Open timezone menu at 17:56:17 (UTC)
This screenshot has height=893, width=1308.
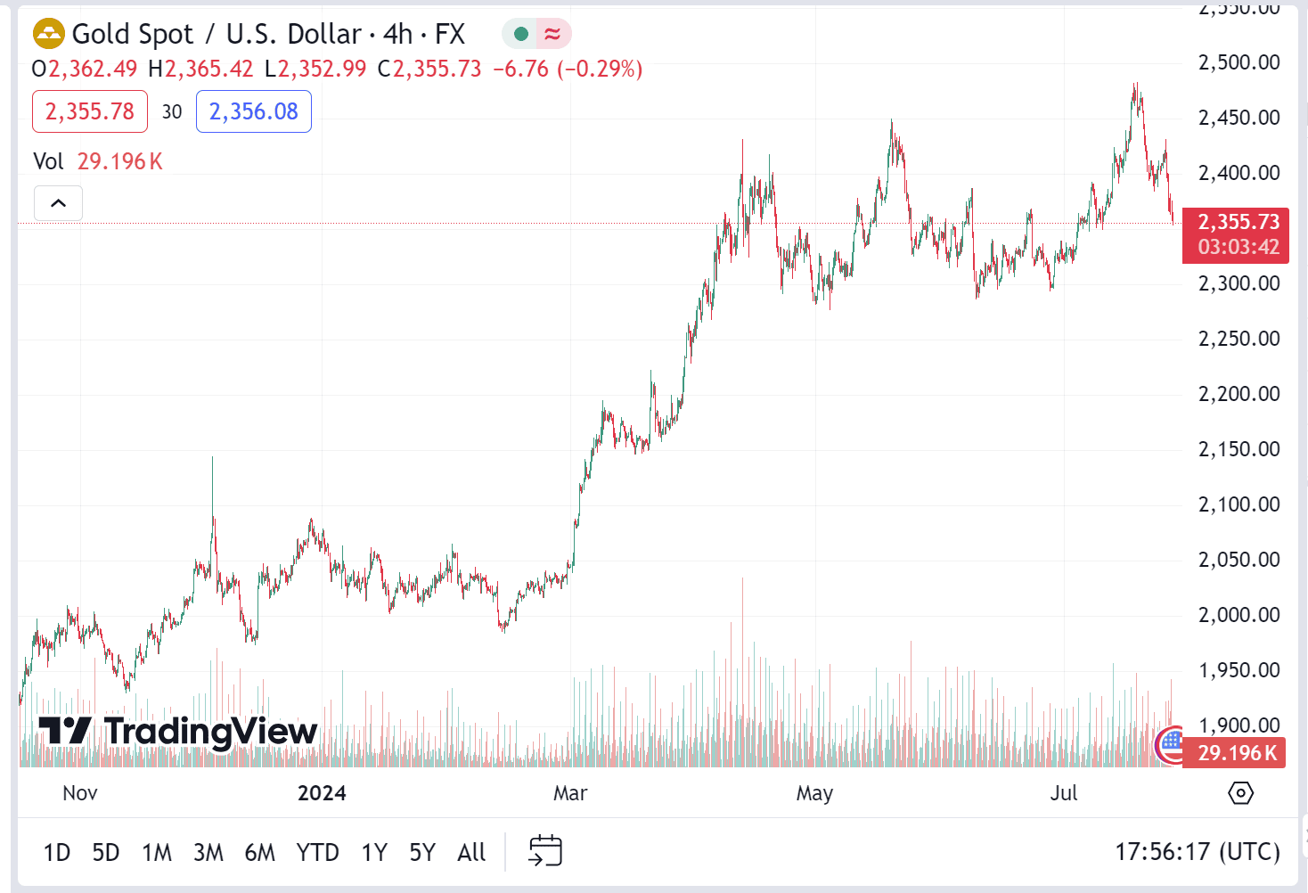[1198, 852]
